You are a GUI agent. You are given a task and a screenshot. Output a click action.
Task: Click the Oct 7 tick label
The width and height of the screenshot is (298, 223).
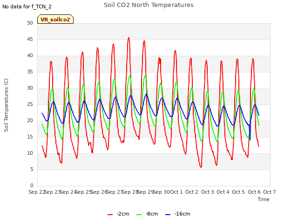coord(270,192)
